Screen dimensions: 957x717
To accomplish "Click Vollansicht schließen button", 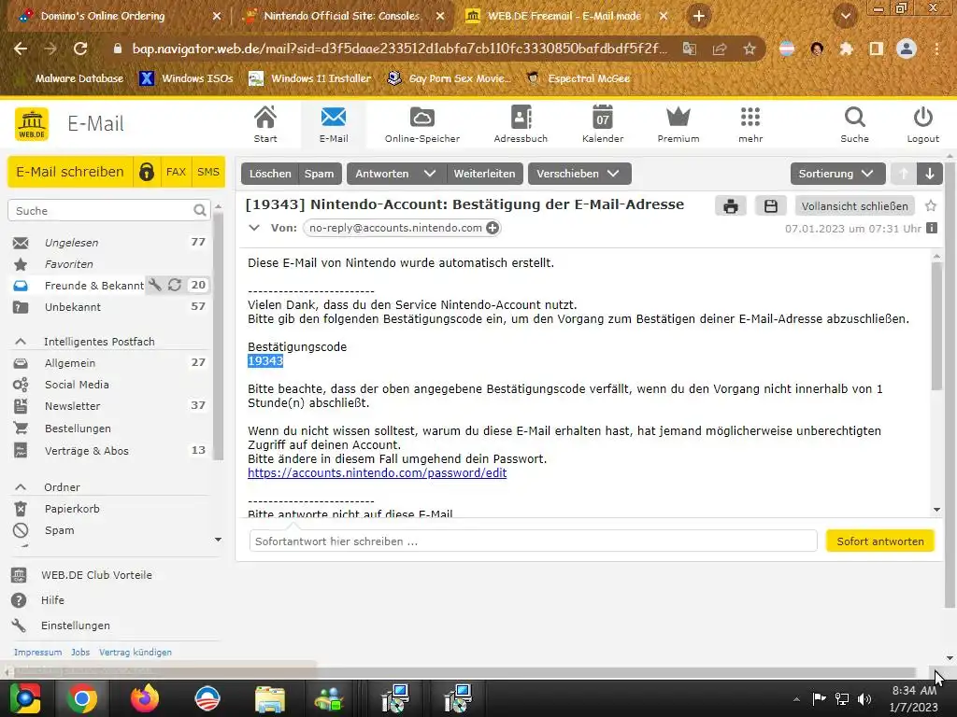I will (x=854, y=206).
